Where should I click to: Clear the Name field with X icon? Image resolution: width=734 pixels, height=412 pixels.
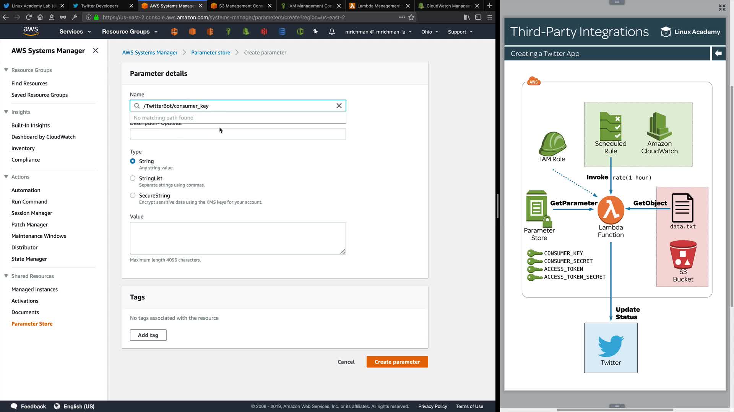[x=339, y=106]
